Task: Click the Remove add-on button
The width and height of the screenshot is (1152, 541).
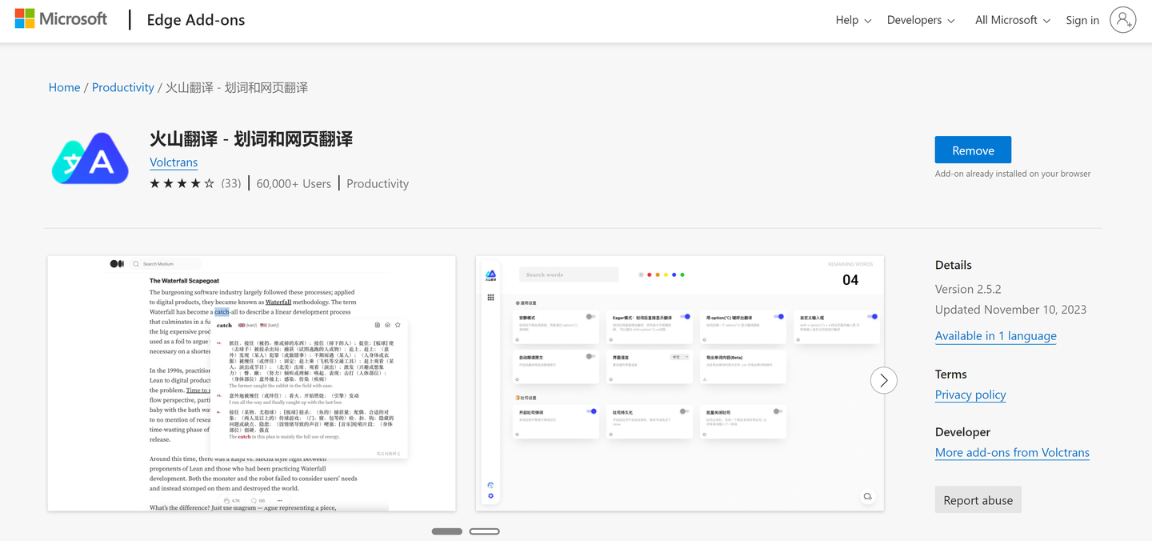Action: pyautogui.click(x=973, y=149)
